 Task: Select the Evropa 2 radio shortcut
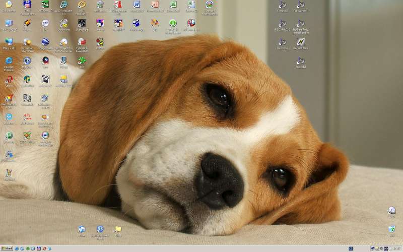282,5
